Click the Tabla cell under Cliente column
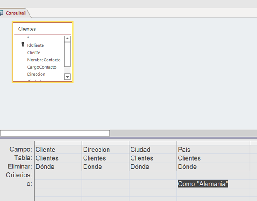The height and width of the screenshot is (201, 257). pos(58,158)
